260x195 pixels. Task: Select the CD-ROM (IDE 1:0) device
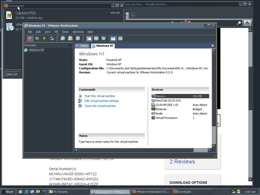click(180, 105)
